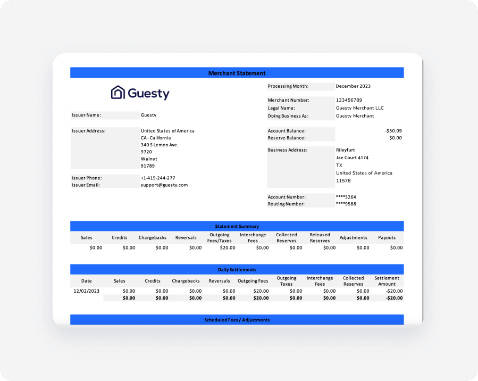
Task: Select country line in Business Address
Action: (x=364, y=173)
